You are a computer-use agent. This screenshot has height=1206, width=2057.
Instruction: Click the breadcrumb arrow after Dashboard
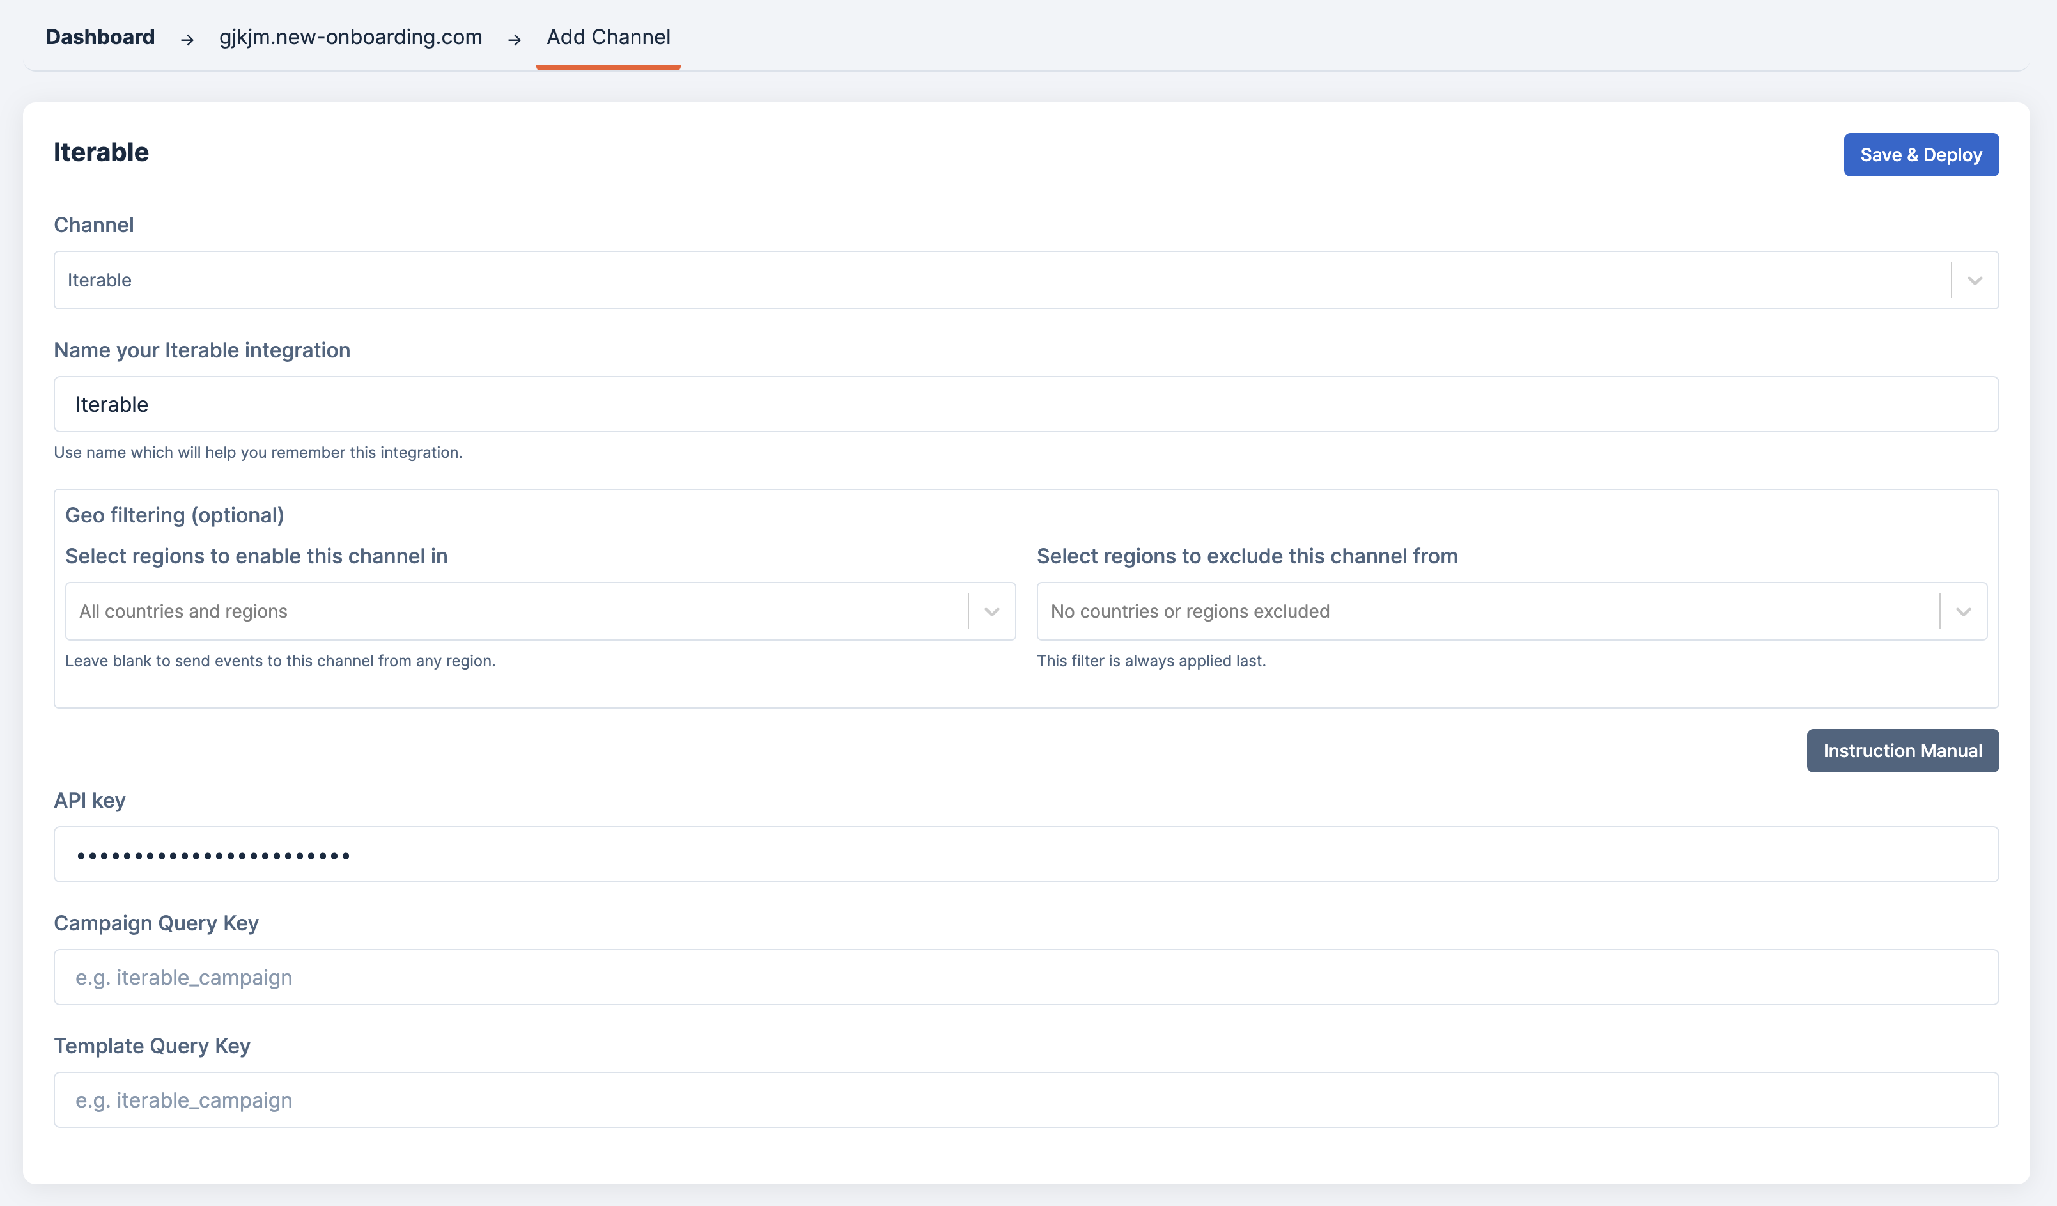click(187, 39)
